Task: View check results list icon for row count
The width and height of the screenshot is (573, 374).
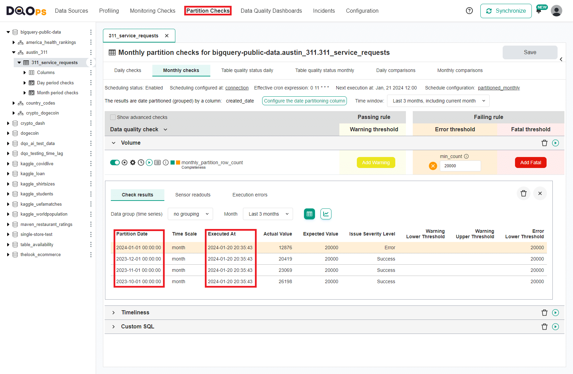Action: coord(157,162)
